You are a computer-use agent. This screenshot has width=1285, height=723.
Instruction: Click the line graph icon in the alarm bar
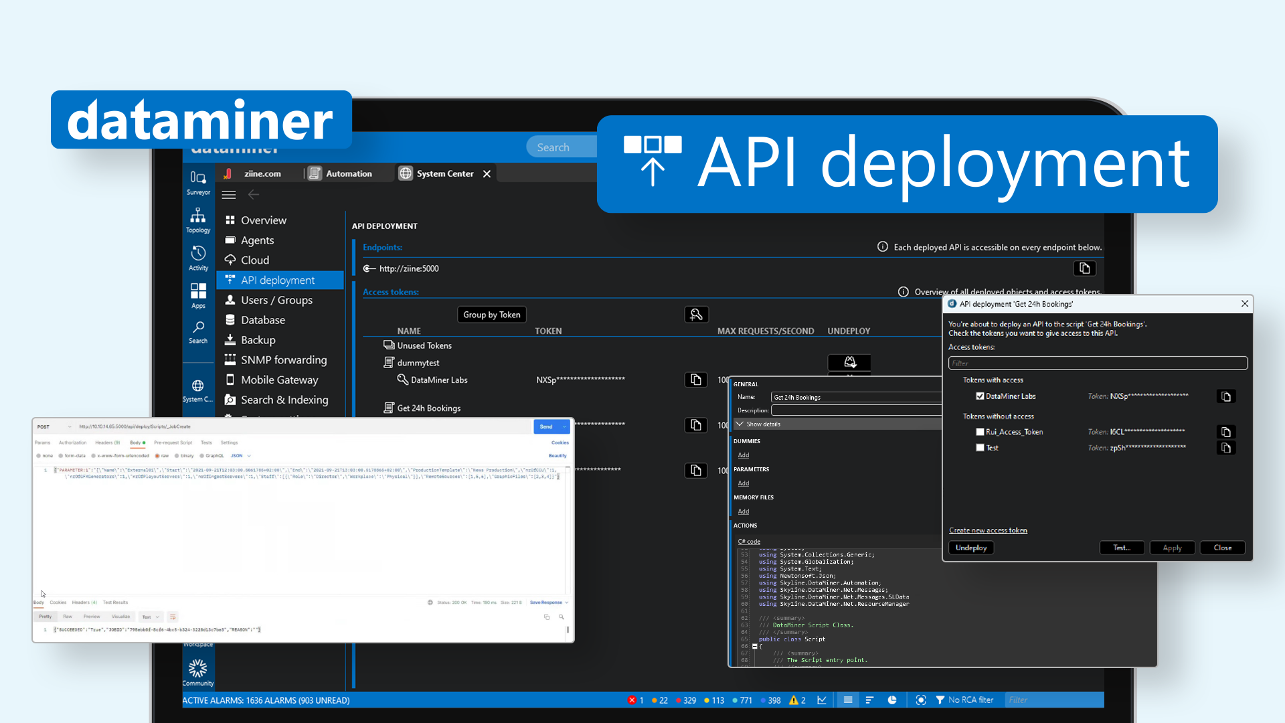[x=822, y=700]
